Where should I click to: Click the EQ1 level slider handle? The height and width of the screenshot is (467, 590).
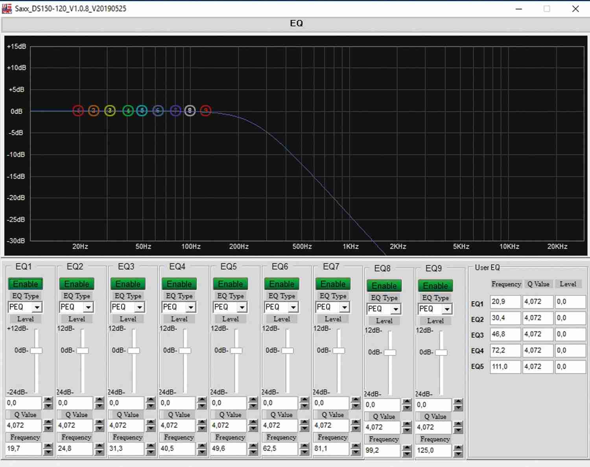coord(36,351)
